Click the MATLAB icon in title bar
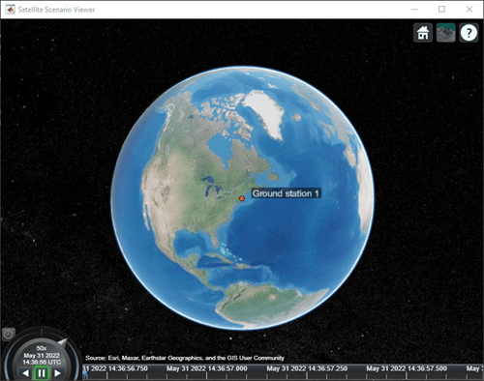484x381 pixels. coord(10,10)
